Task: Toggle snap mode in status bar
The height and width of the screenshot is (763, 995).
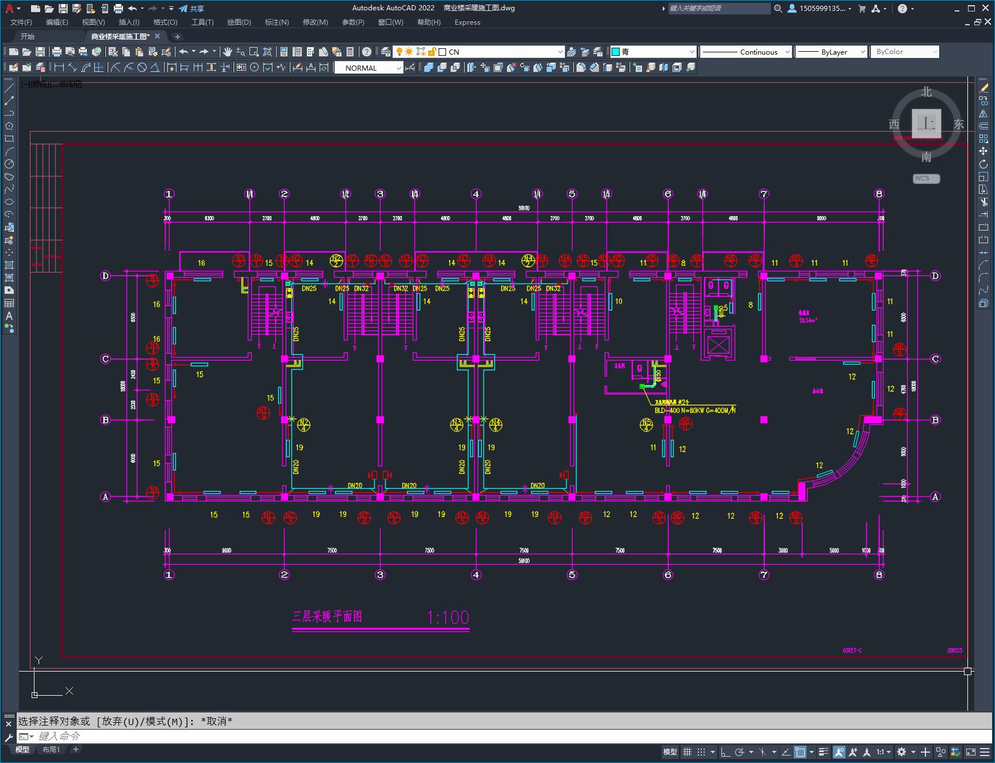Action: click(x=701, y=752)
